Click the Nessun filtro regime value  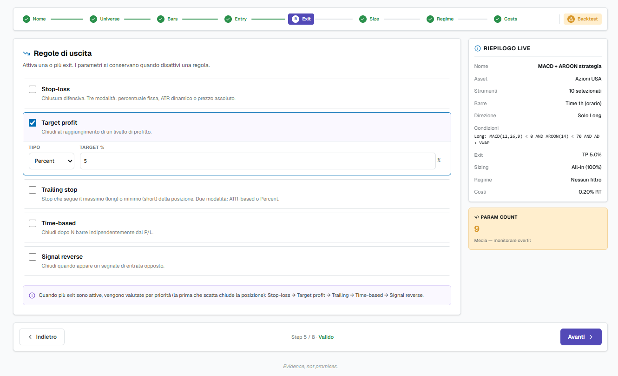(x=586, y=180)
